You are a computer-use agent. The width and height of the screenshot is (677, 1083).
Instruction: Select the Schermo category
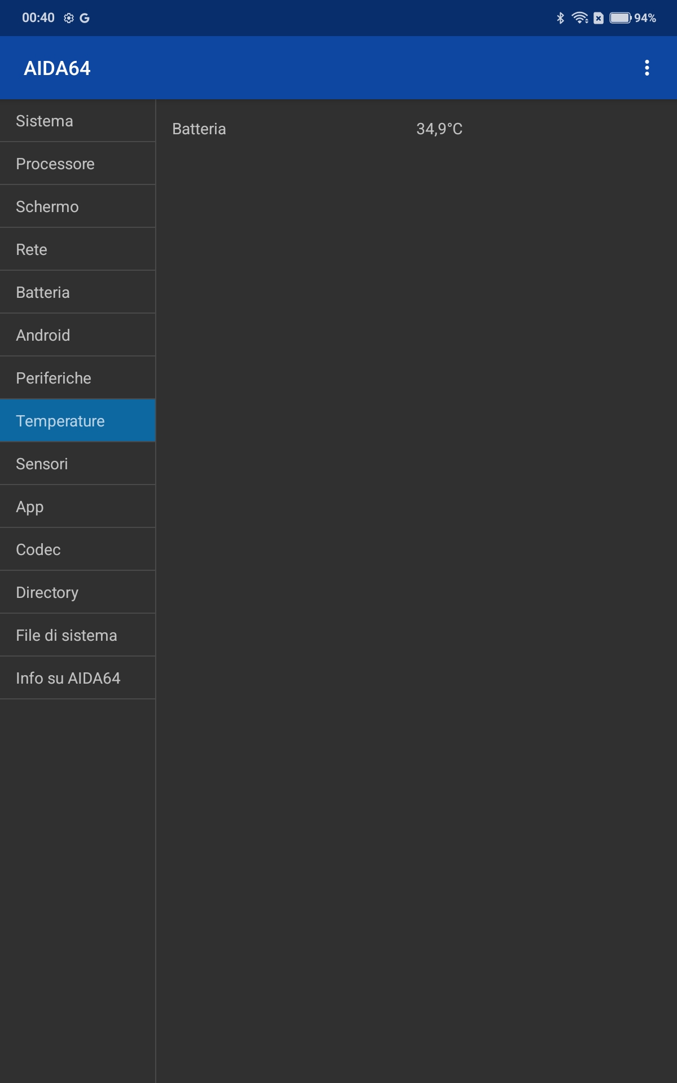(78, 206)
